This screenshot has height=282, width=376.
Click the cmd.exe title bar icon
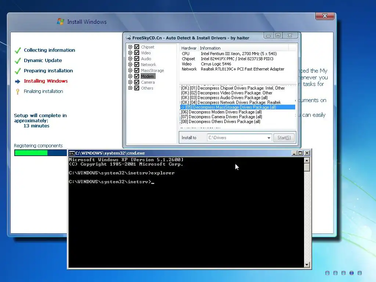coord(72,153)
